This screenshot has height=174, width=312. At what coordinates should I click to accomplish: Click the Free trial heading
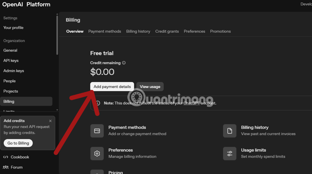tap(102, 53)
